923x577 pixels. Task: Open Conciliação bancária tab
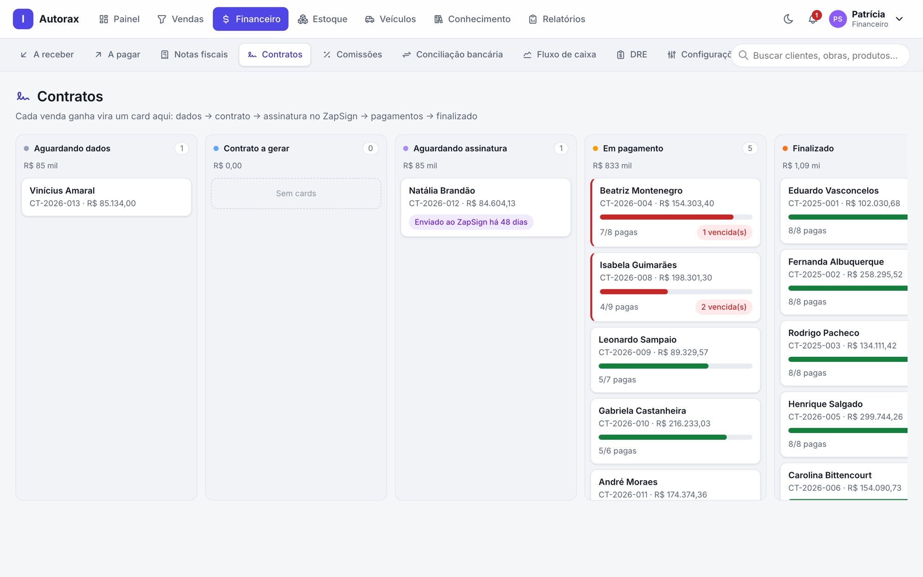(x=452, y=54)
